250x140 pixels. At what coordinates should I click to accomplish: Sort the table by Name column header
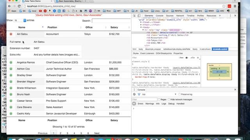[22, 27]
